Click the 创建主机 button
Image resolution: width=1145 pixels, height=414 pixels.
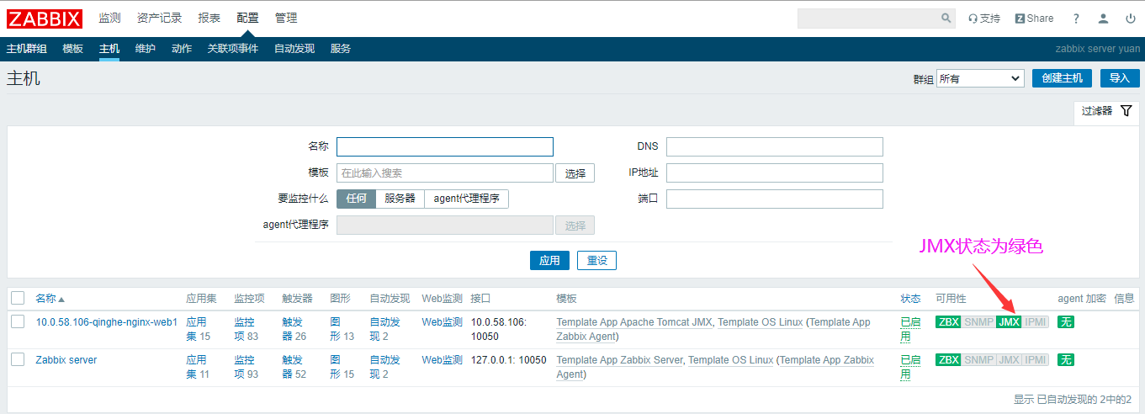[1063, 78]
